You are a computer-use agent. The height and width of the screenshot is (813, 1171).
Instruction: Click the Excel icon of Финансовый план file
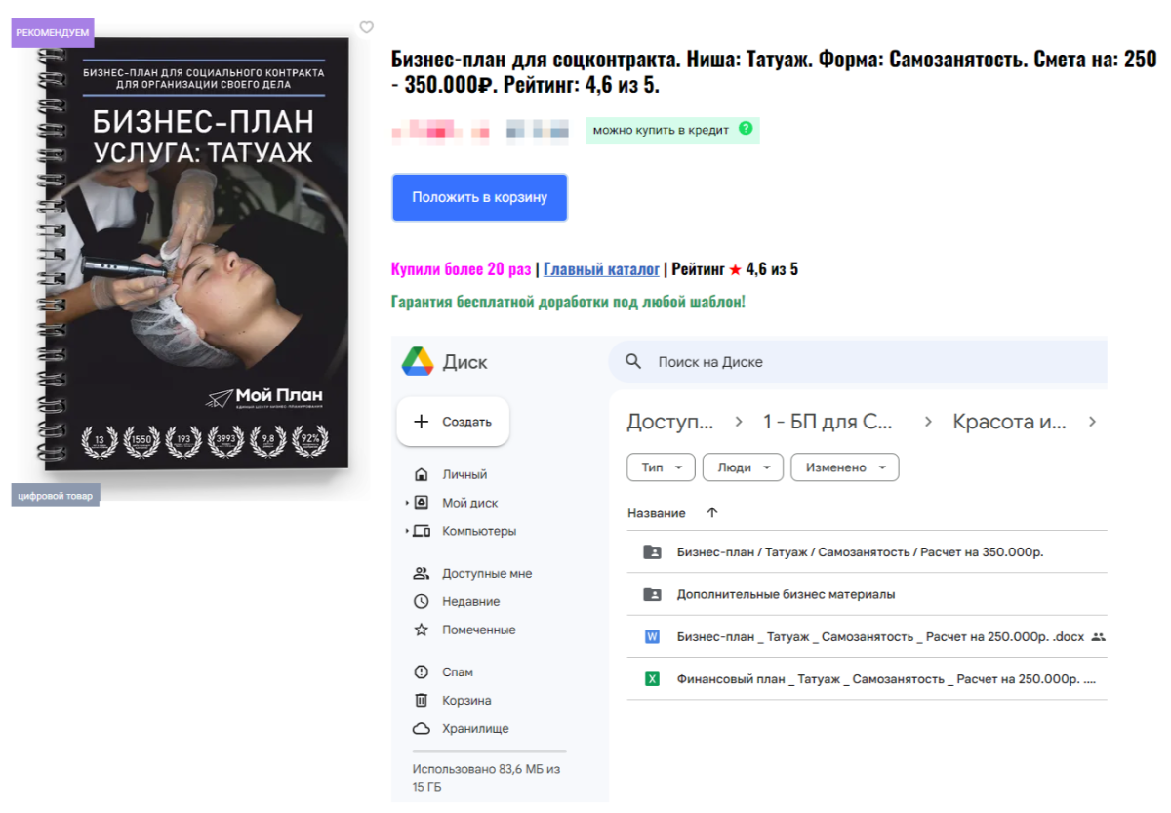coord(652,679)
